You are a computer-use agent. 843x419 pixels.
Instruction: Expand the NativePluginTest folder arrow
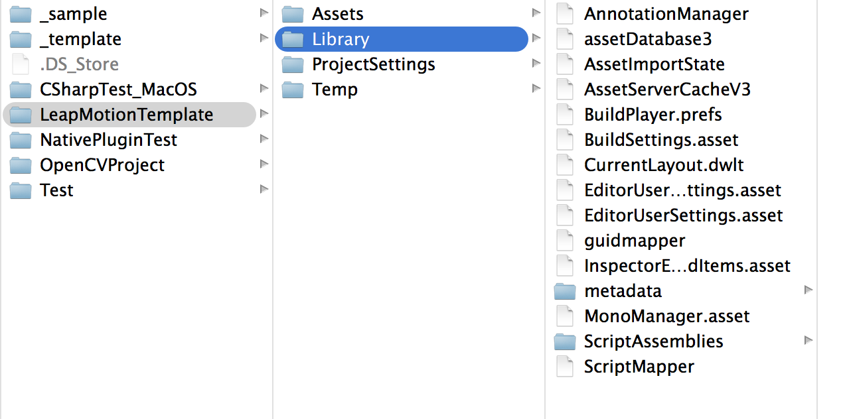(x=264, y=139)
